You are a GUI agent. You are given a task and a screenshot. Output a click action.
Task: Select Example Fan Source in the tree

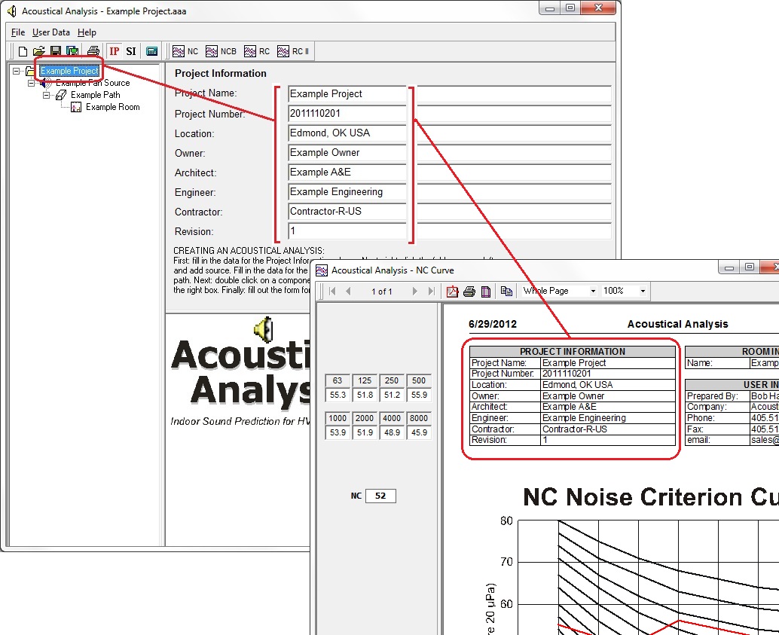(x=93, y=83)
